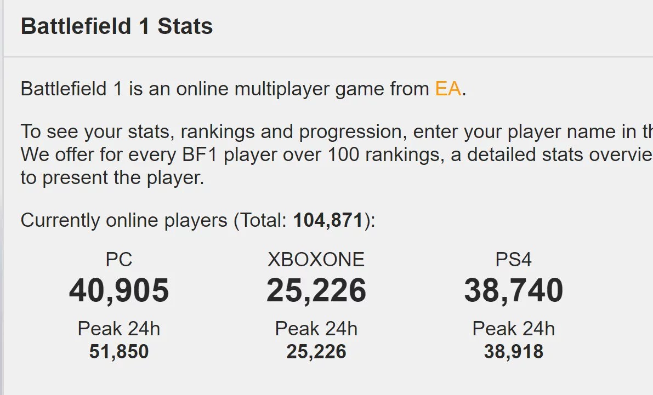653x395 pixels.
Task: Select the PS4 current player count 38,740
Action: pyautogui.click(x=513, y=290)
